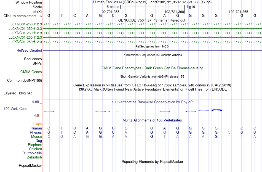This screenshot has width=262, height=172.
Task: Open 'Short Genetic Variants from dbSNP release 155'
Action: 152,76
